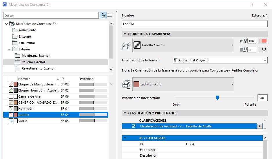The width and height of the screenshot is (272, 159).
Task: Collapse ESTRUCTURA Y APARIENCIA section
Action: tap(125, 34)
